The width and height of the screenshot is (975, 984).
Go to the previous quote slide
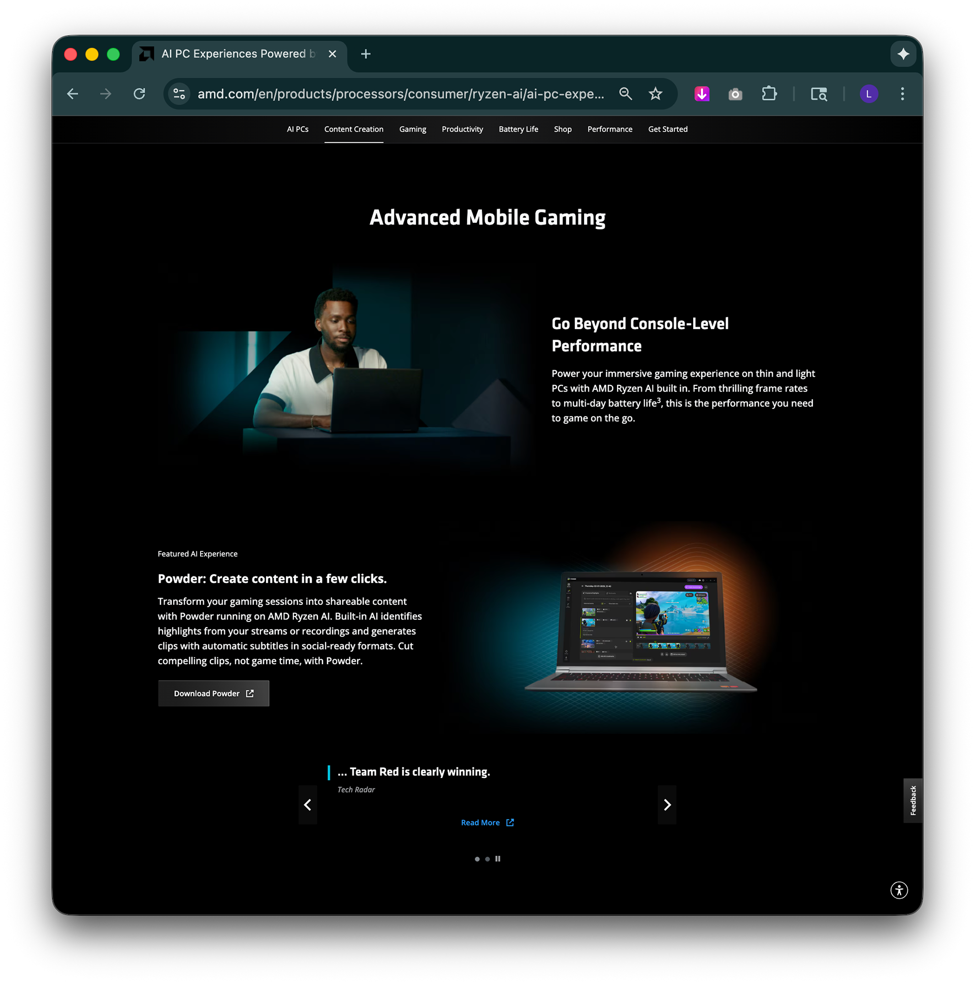(x=308, y=805)
